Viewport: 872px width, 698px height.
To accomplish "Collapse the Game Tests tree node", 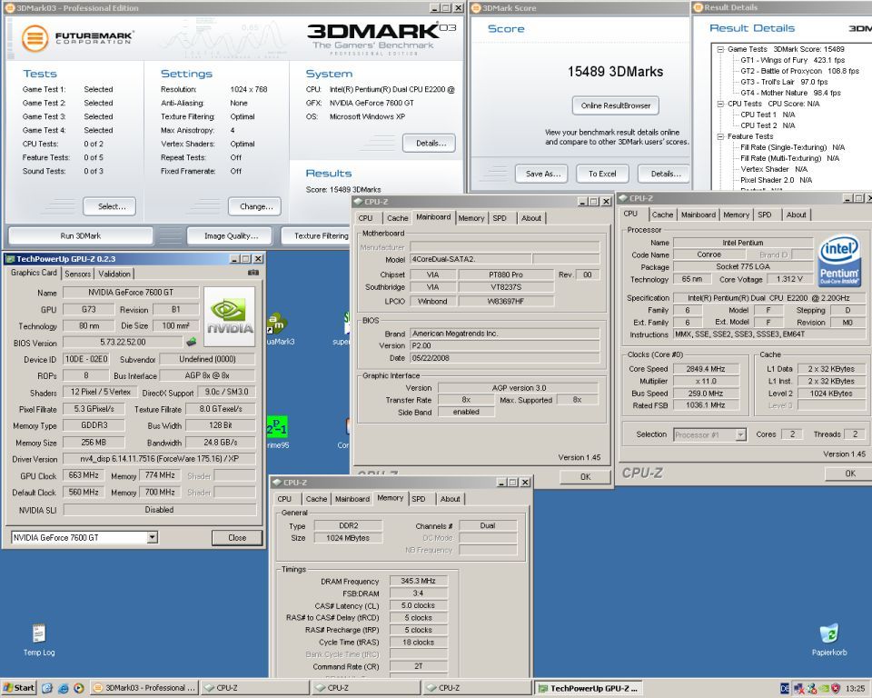I will pos(720,50).
